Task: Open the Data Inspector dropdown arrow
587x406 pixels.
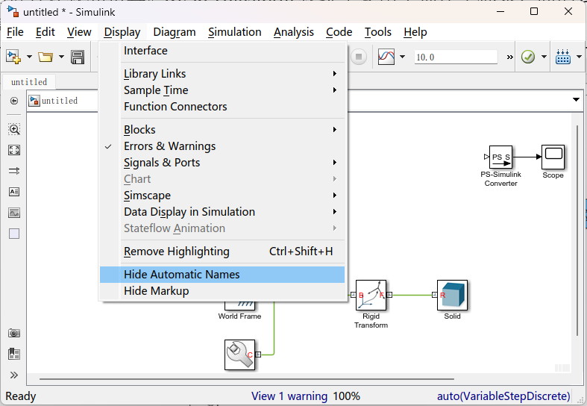Action: [403, 57]
